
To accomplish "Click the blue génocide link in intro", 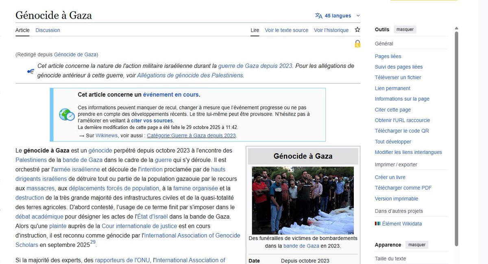I will [100, 150].
